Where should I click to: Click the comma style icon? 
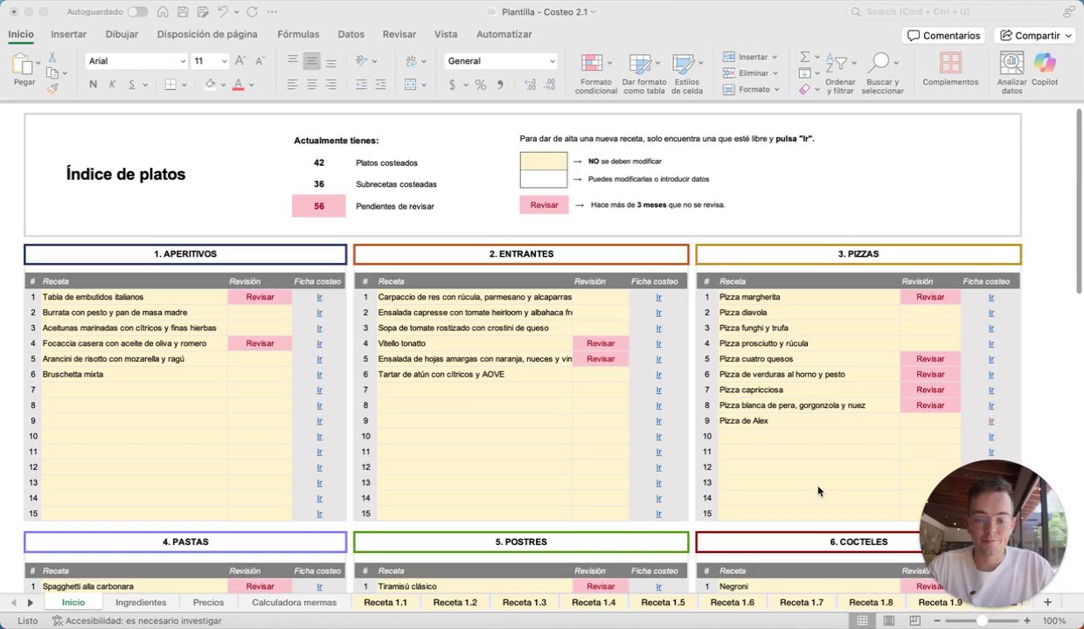[x=500, y=85]
